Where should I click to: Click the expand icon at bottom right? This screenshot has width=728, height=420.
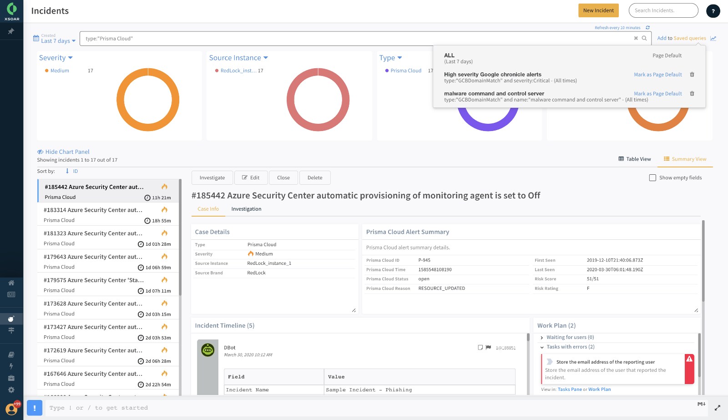717,408
